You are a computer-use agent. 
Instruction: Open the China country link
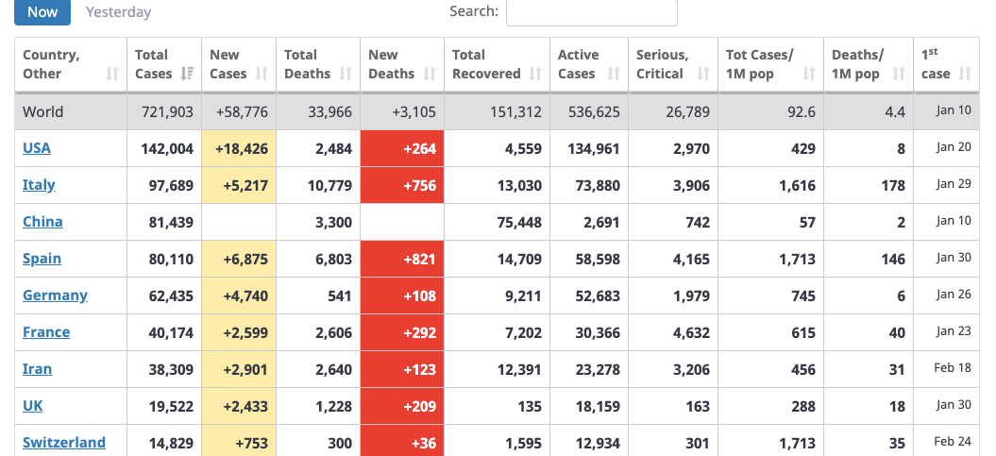click(x=42, y=222)
